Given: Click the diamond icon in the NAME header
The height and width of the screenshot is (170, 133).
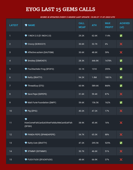Looking at the screenshot, I should tap(26, 25).
